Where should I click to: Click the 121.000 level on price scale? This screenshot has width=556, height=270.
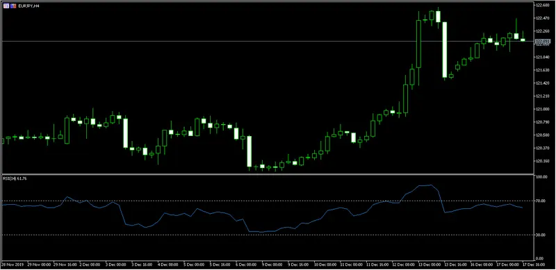click(542, 109)
